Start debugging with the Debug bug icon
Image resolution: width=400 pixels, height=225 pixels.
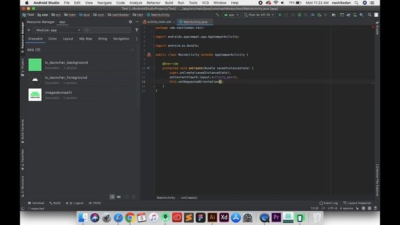pos(299,15)
